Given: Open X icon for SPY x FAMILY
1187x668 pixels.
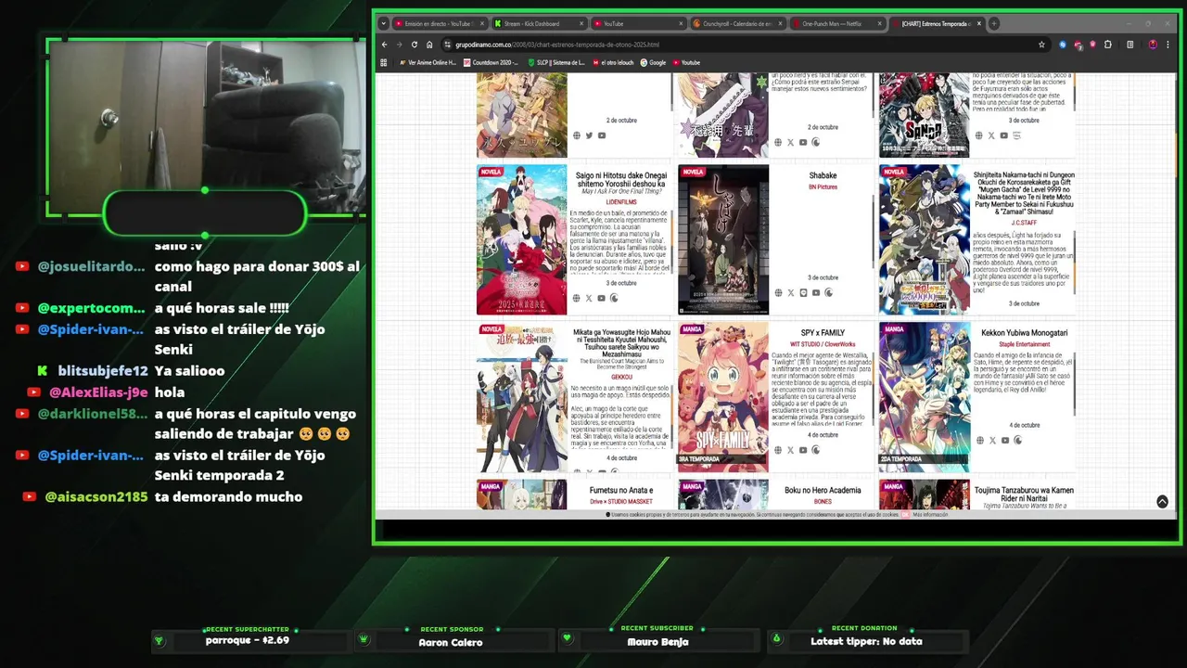Looking at the screenshot, I should [791, 450].
